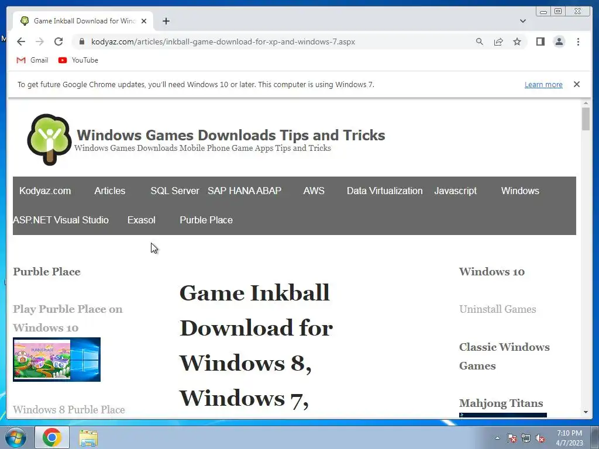Screen dimensions: 599x449
Task: Click the Purble Place Windows 10 thumbnail
Action: (x=57, y=360)
